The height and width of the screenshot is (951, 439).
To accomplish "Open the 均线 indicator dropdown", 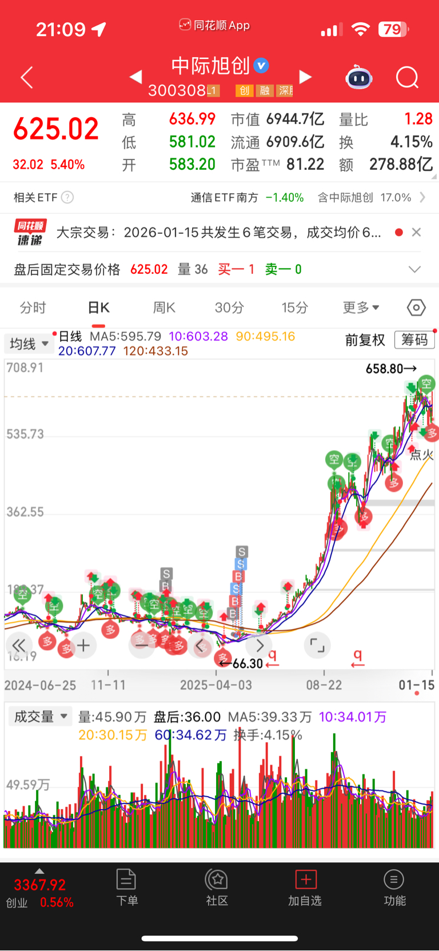I will pos(29,344).
